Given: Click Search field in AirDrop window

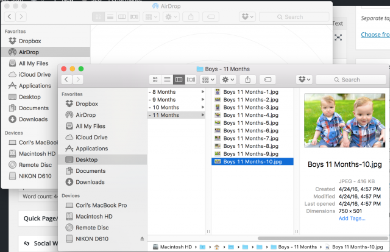Looking at the screenshot, I should (x=294, y=17).
